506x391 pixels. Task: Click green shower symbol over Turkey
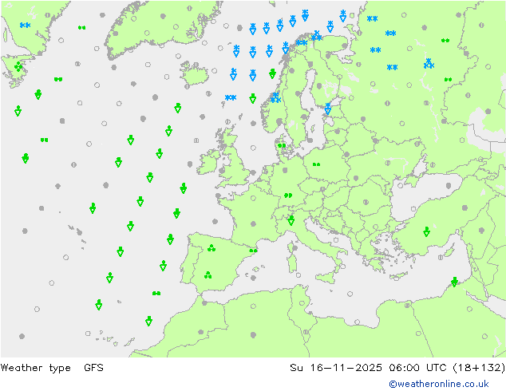tap(427, 231)
